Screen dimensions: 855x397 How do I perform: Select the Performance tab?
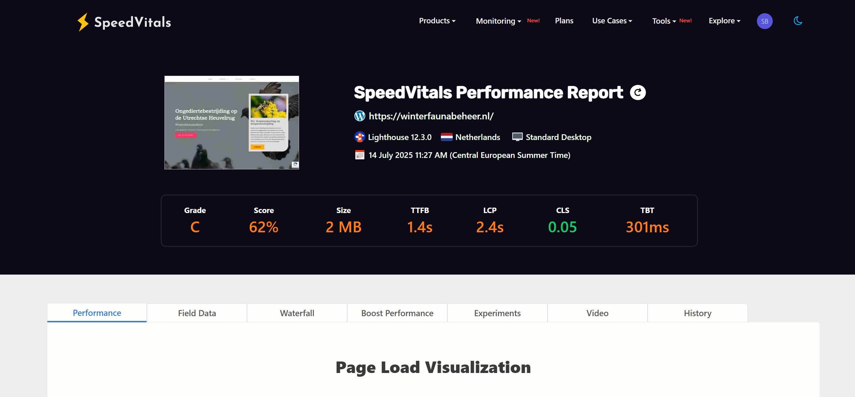[x=97, y=313]
